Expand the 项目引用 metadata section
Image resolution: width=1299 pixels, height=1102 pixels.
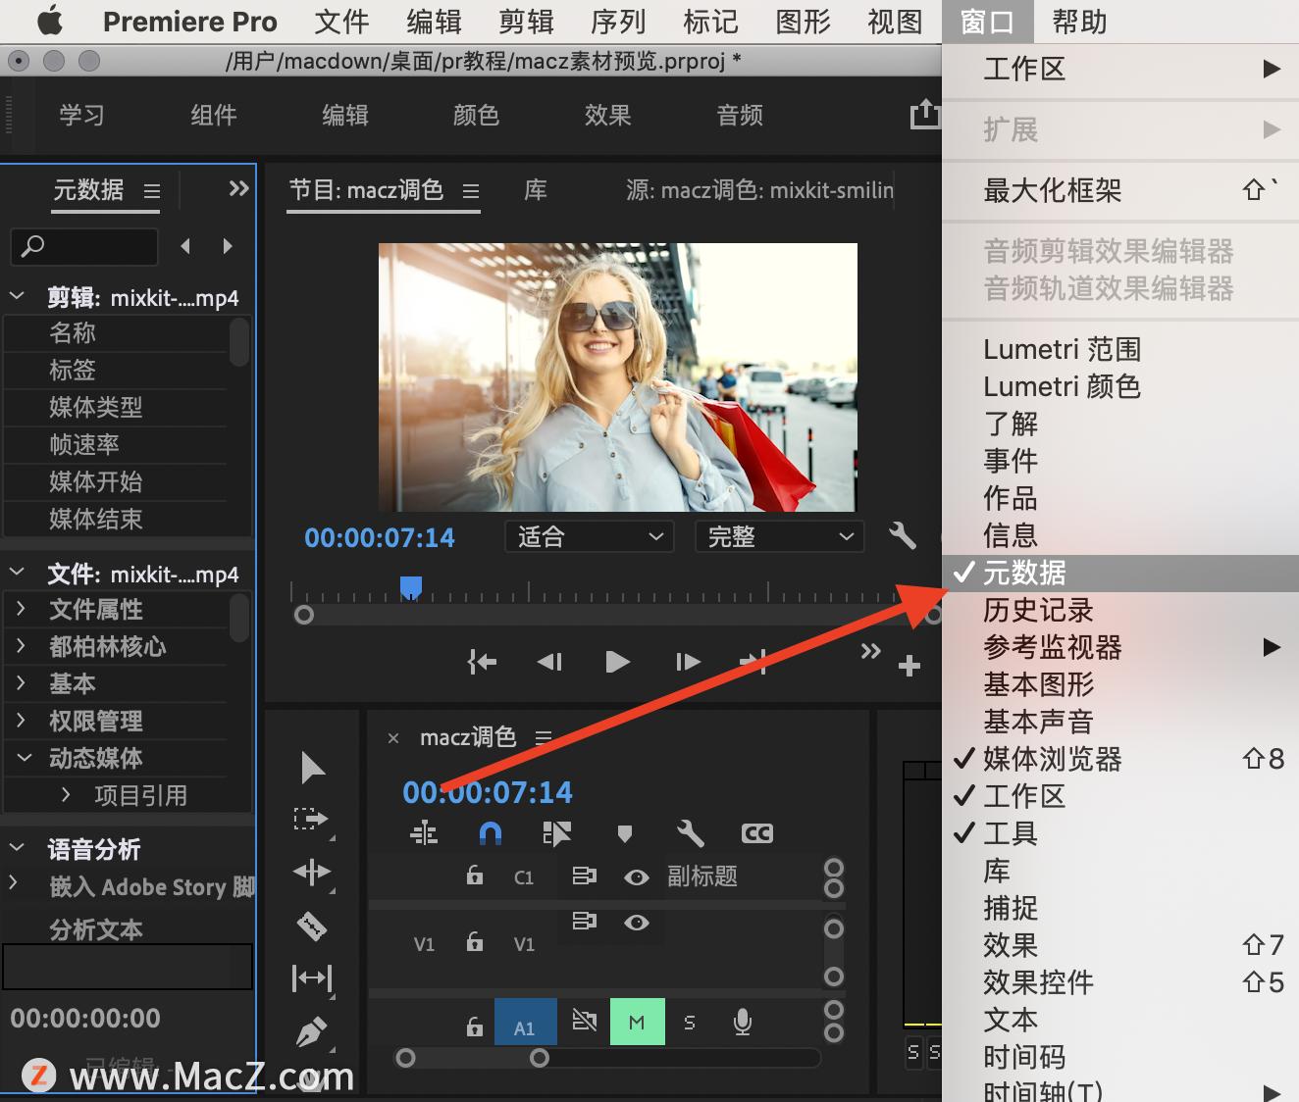pos(65,795)
